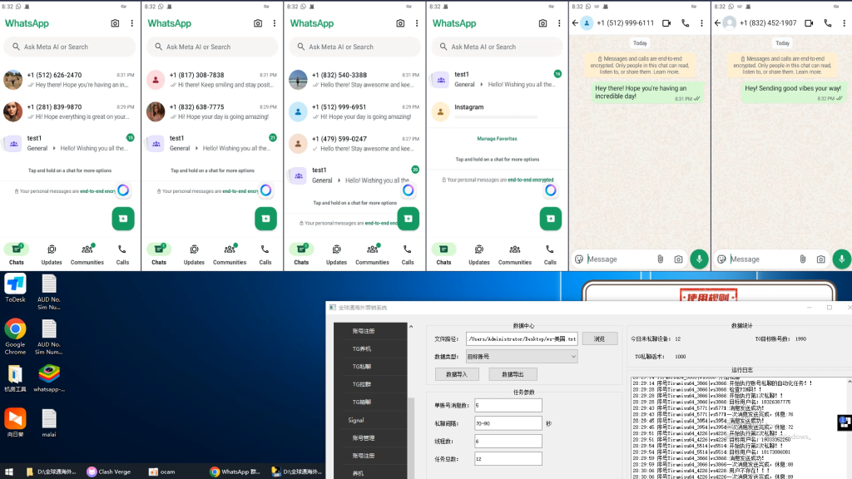Screen dimensions: 852x479
Task: Open chat with +1 (479) 599-0247
Action: (x=354, y=143)
